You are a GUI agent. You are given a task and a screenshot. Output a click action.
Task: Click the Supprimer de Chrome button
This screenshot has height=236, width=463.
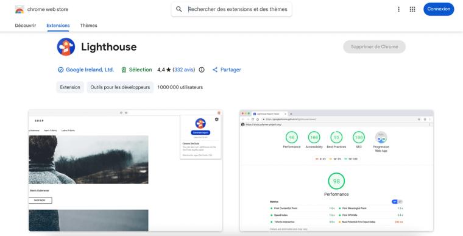[374, 47]
